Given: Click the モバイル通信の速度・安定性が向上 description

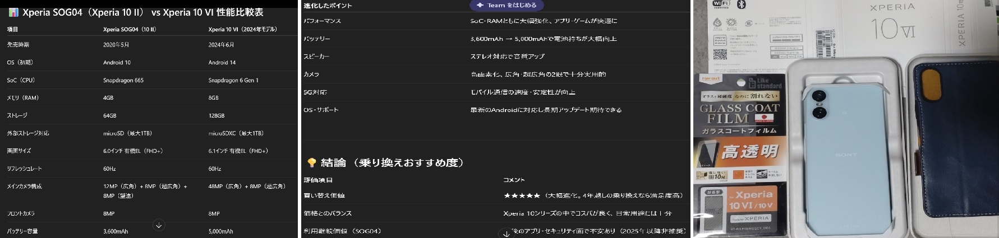Looking at the screenshot, I should 523,92.
